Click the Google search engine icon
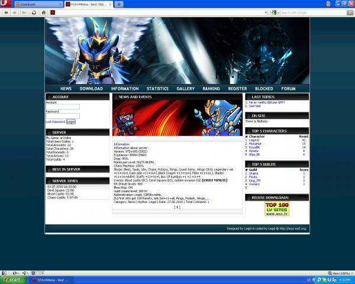The width and height of the screenshot is (355, 284). [274, 12]
